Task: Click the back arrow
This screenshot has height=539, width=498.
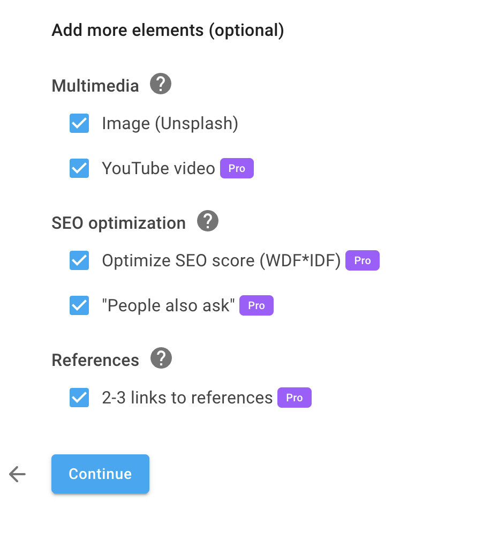Action: (x=17, y=474)
